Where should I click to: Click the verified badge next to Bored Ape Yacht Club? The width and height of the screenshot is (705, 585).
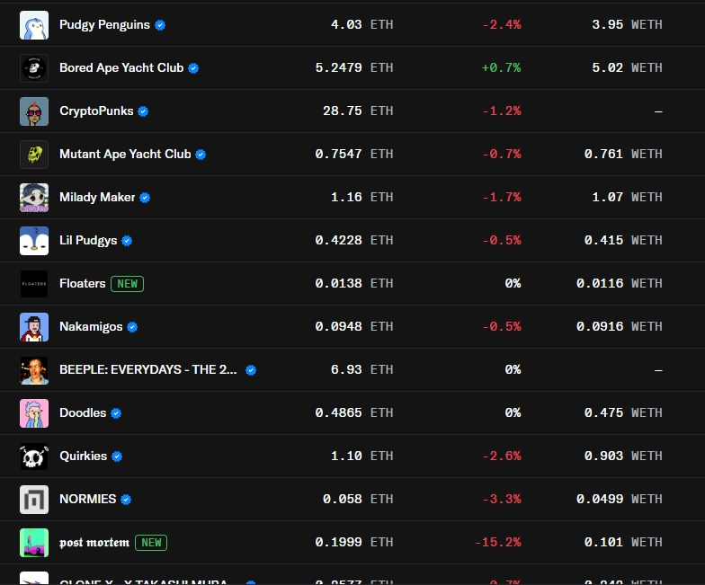[193, 68]
